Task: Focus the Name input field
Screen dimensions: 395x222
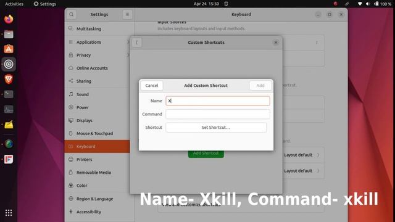Action: [x=218, y=101]
